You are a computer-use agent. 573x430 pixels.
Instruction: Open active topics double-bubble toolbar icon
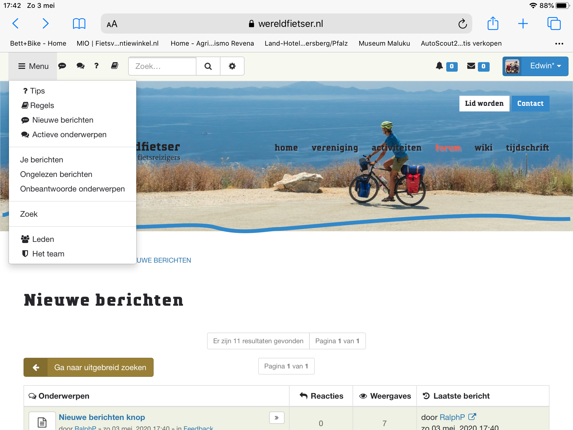[x=80, y=66]
